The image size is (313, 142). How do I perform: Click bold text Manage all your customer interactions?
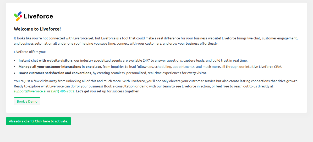tap(60, 67)
